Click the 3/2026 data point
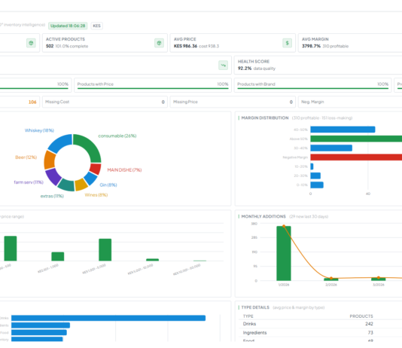Image resolution: width=402 pixels, height=348 pixels. tap(379, 278)
